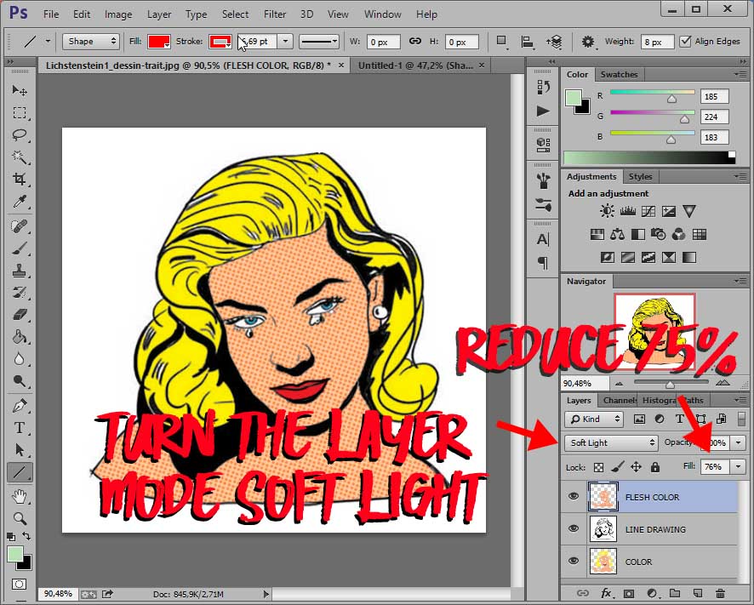Add a layer mask
Viewport: 754px width, 605px height.
629,593
